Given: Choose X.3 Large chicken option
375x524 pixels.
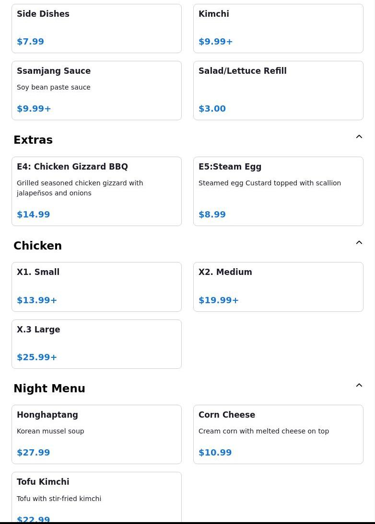Looking at the screenshot, I should [x=96, y=343].
